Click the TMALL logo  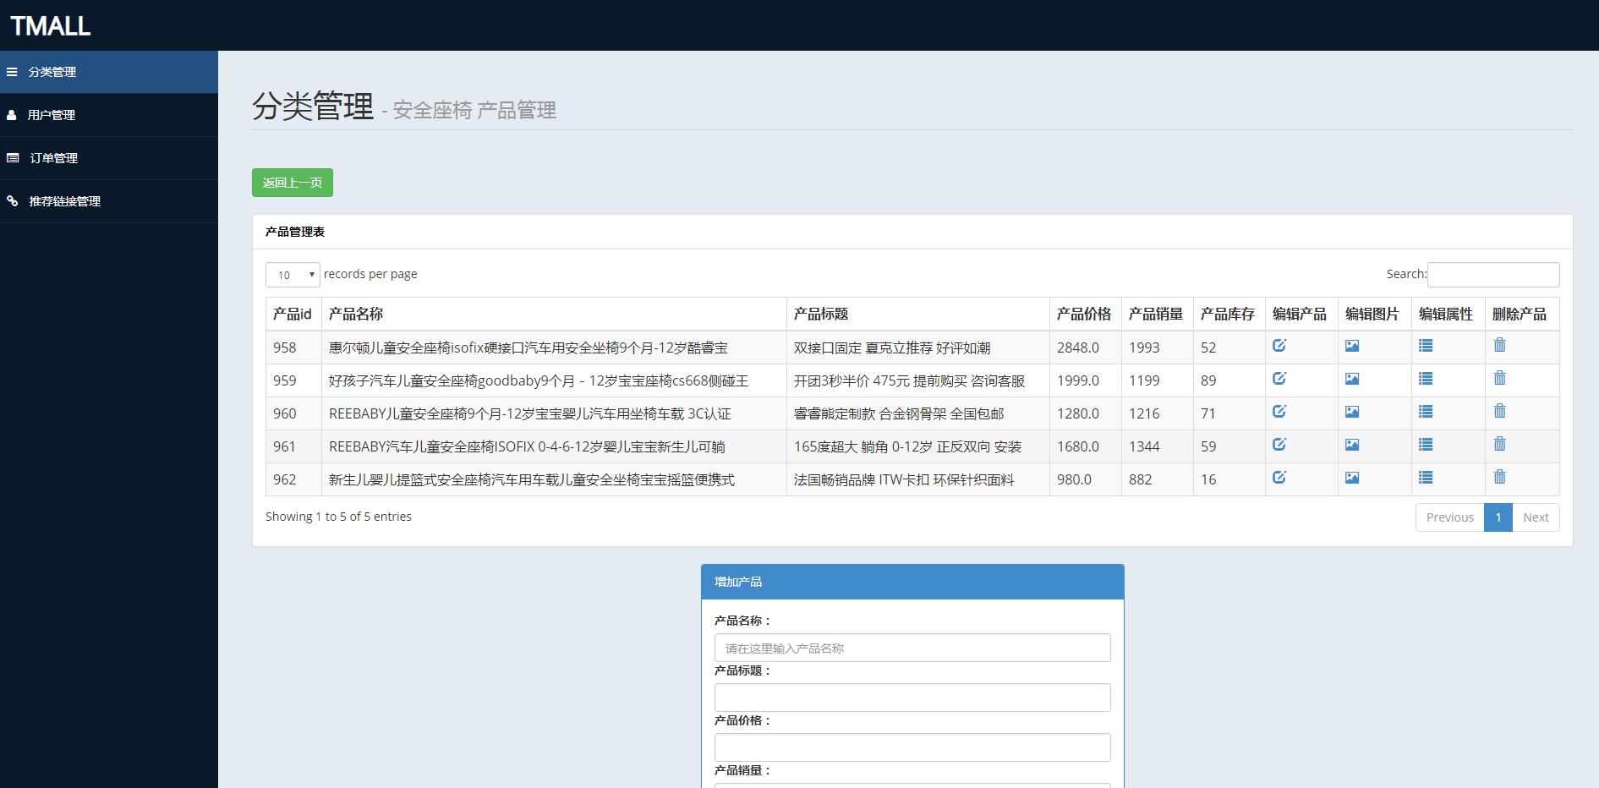(51, 26)
